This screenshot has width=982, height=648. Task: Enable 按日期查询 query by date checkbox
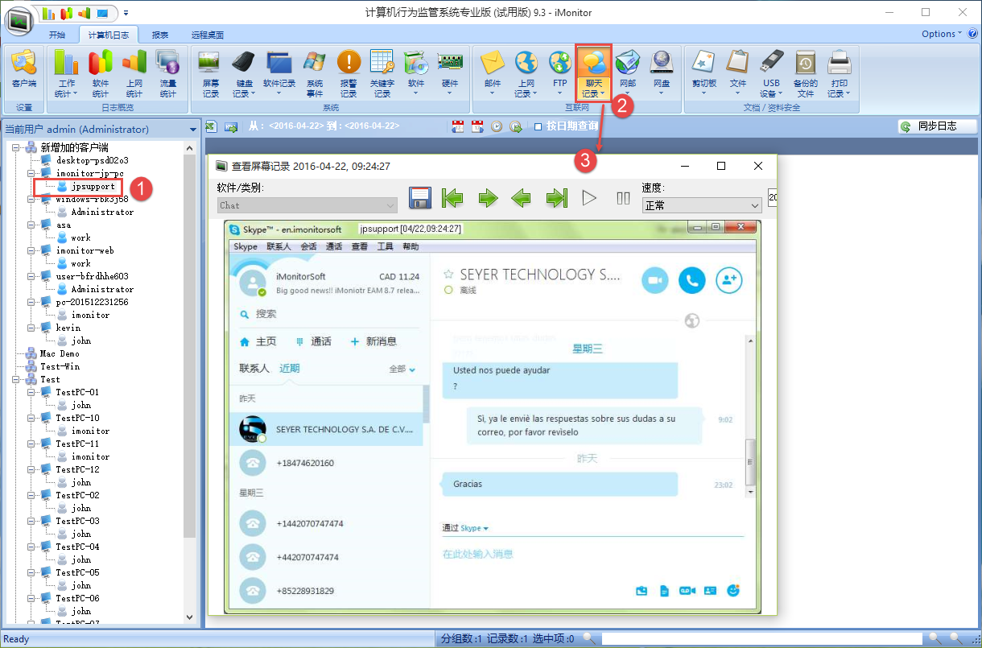(538, 126)
